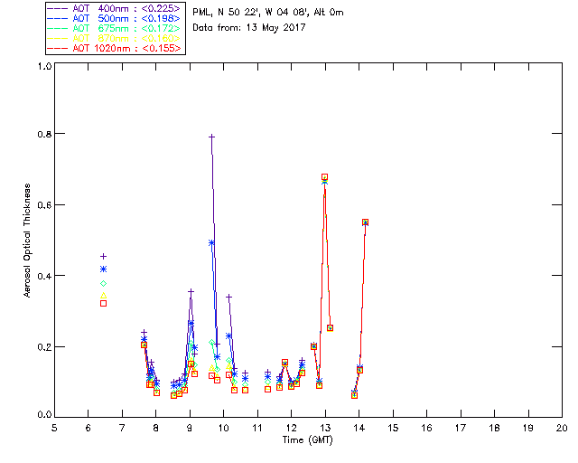The image size is (578, 463).
Task: Click the blue asterisk marker near 0.49 AOT
Action: point(211,243)
